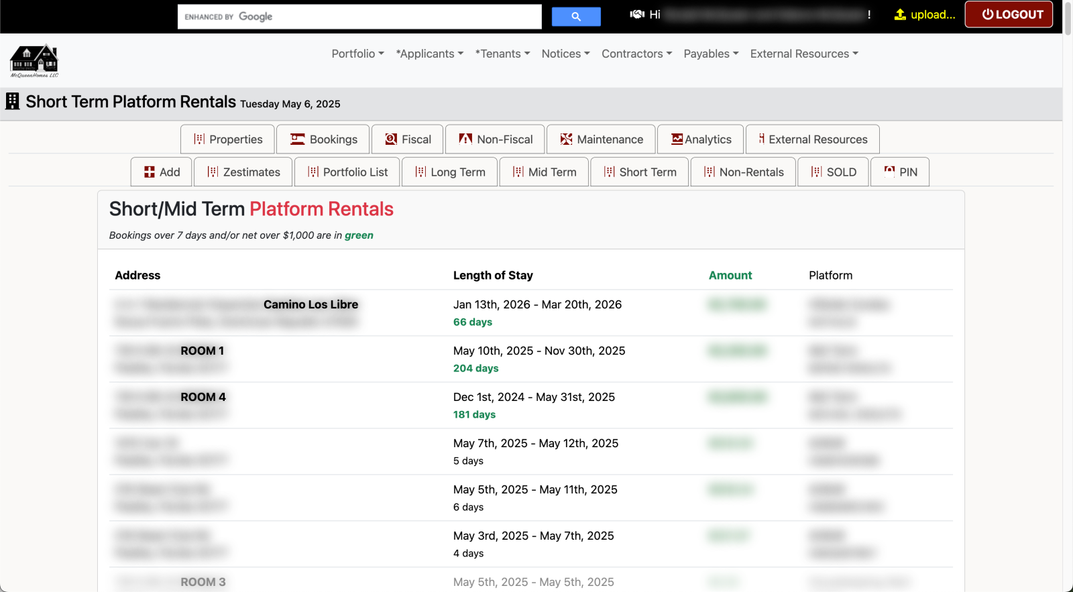1073x592 pixels.
Task: Expand the Contractors dropdown
Action: point(636,54)
